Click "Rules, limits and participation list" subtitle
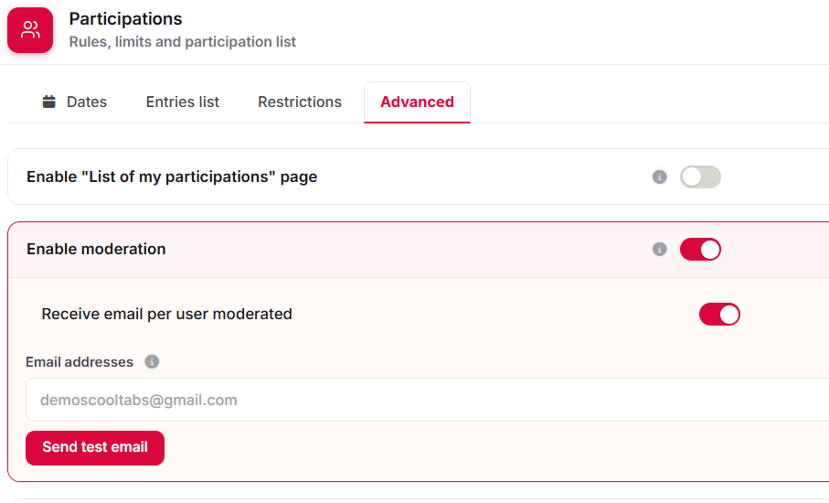Screen dimensions: 829x503 [183, 42]
